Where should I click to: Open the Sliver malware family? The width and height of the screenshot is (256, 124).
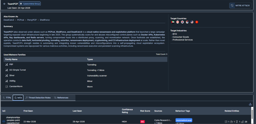pos(12,75)
